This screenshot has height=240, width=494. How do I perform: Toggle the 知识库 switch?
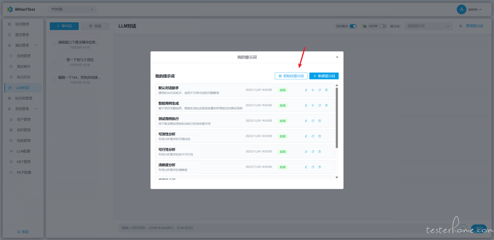383,26
